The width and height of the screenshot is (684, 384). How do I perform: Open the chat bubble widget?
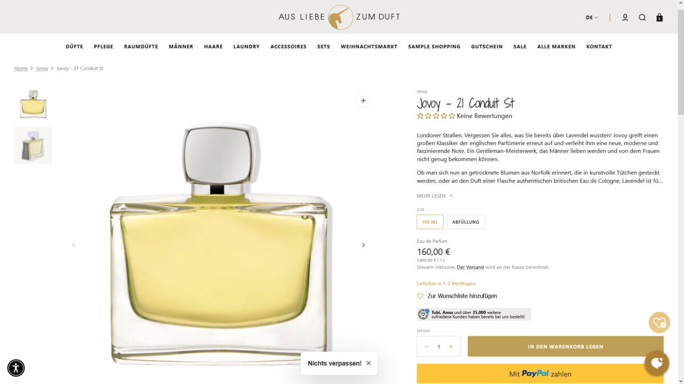(657, 362)
